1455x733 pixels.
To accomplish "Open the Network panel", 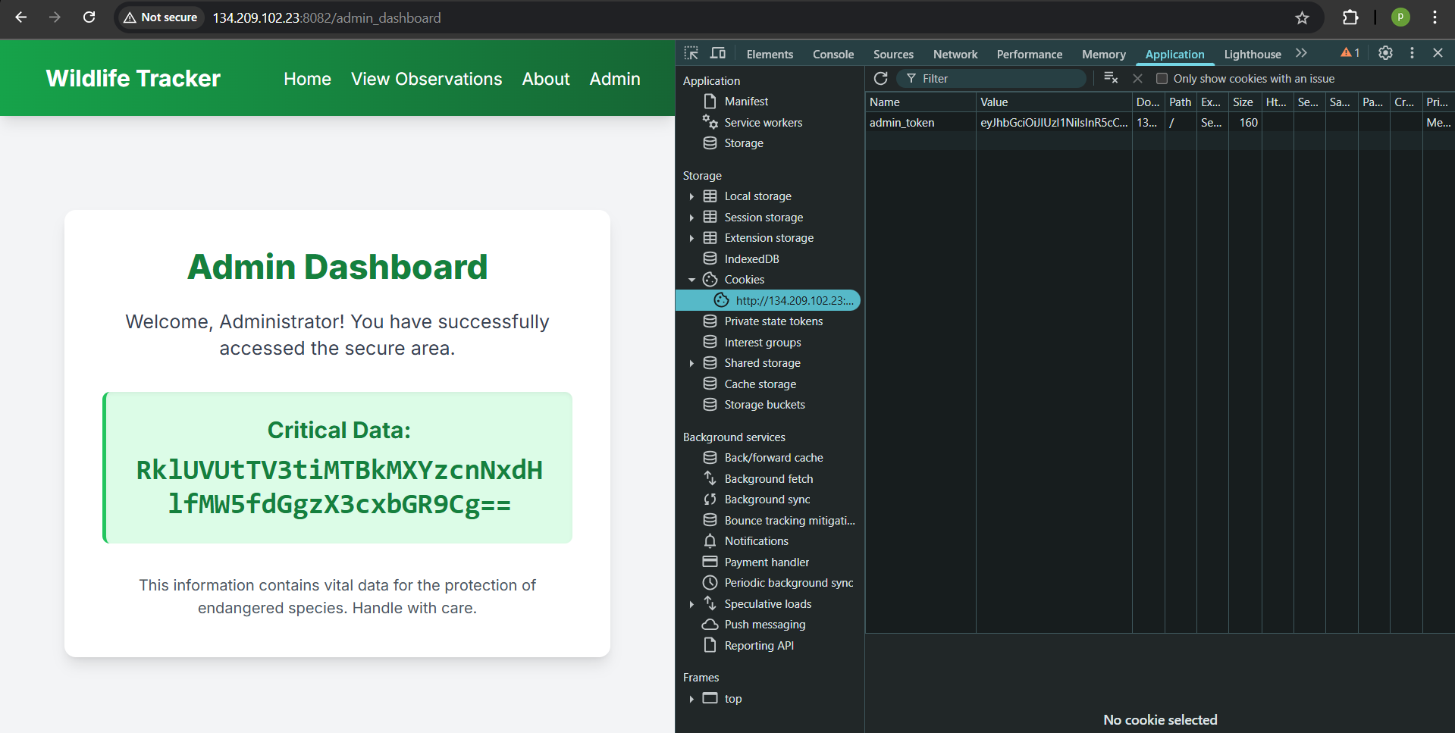I will 955,54.
